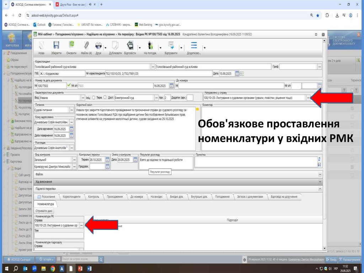Image resolution: width=364 pixels, height=273 pixels.
Task: Open Друк dropdown arrow
Action: point(105,48)
